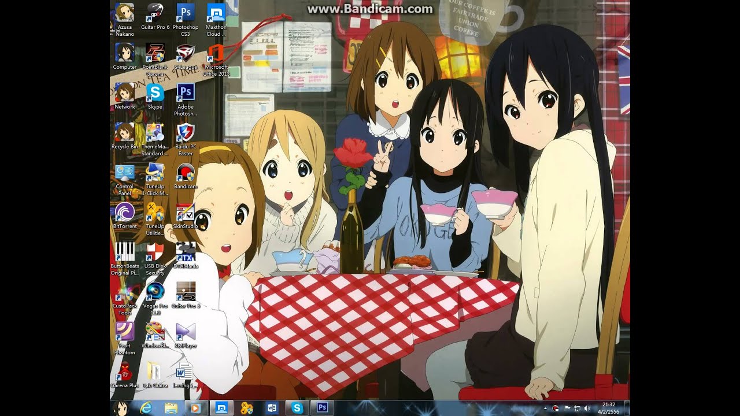Open the Recycle Bin desktop icon
This screenshot has height=416, width=740.
coord(125,136)
